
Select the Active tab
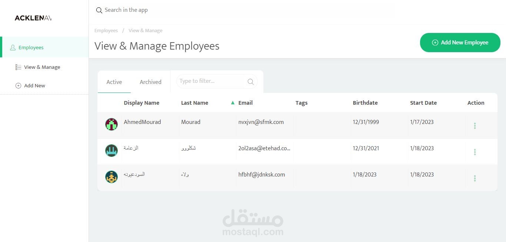[114, 82]
